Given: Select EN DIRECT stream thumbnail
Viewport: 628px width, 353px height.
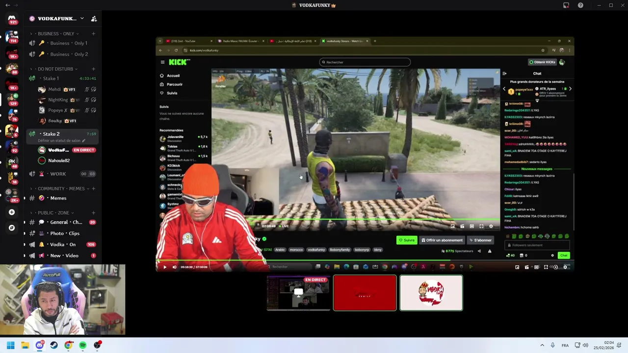Looking at the screenshot, I should (298, 293).
